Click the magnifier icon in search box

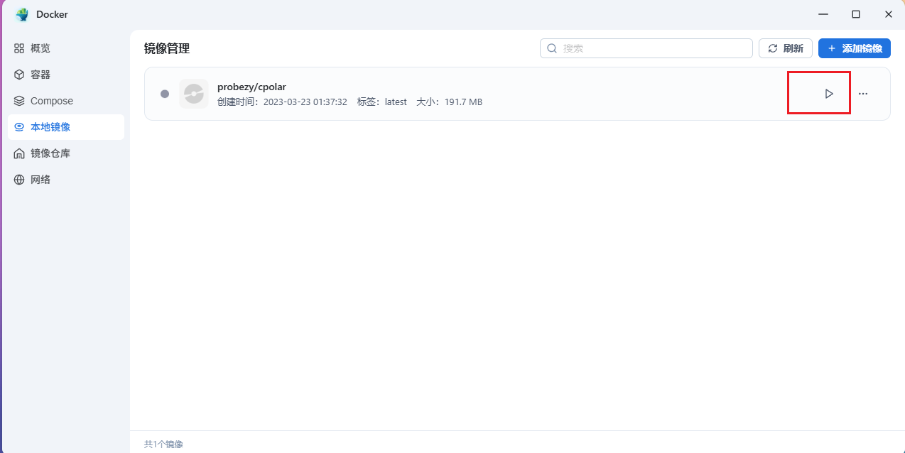[552, 48]
